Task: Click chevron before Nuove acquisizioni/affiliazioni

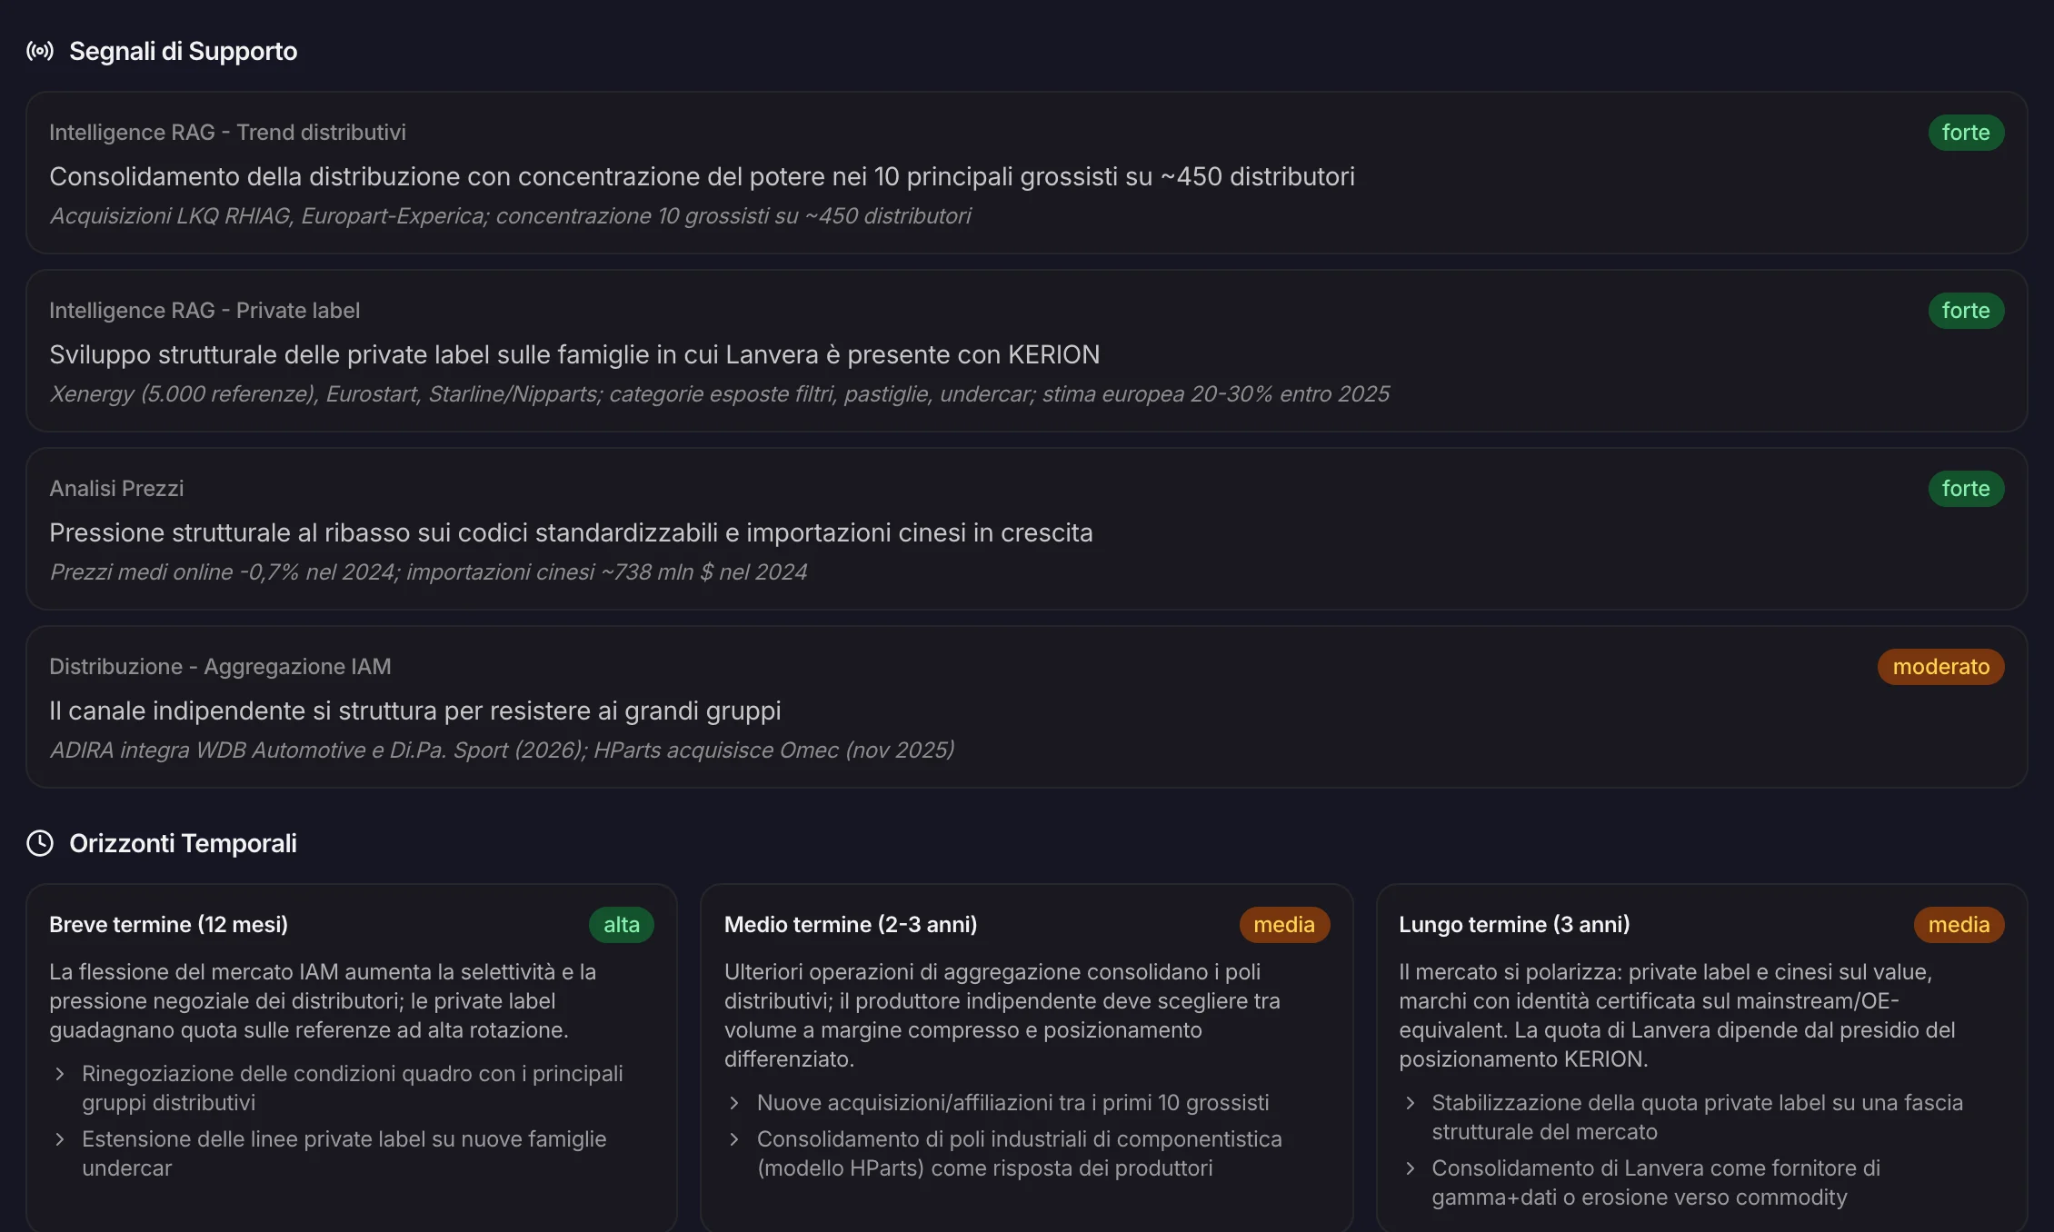Action: point(734,1103)
